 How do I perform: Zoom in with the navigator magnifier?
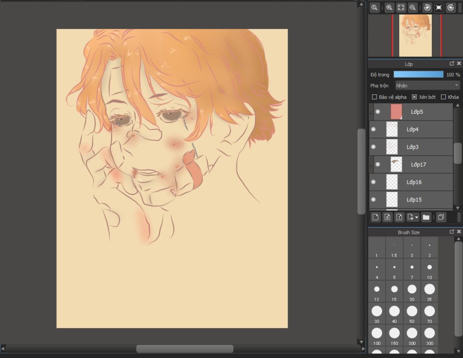tap(389, 8)
